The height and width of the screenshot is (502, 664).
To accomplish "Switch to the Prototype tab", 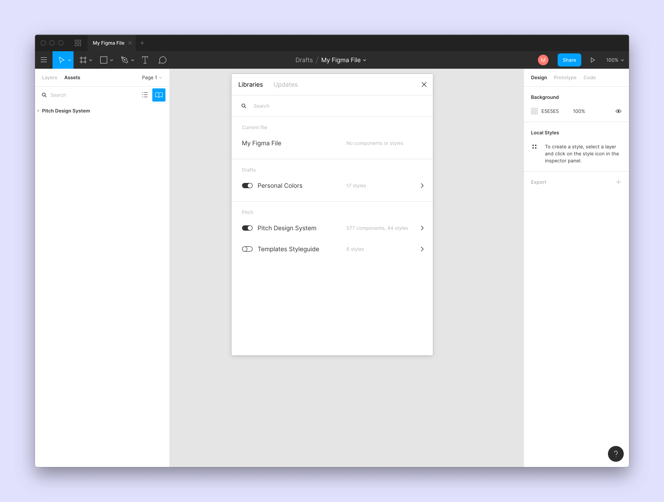I will coord(565,77).
